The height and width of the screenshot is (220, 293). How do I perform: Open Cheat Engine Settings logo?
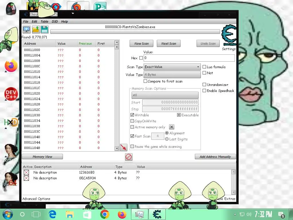229,36
